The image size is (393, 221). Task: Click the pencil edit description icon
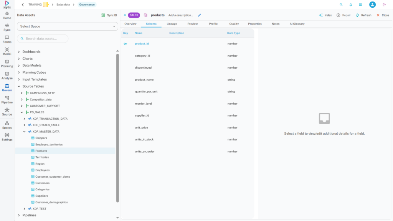[x=200, y=15]
